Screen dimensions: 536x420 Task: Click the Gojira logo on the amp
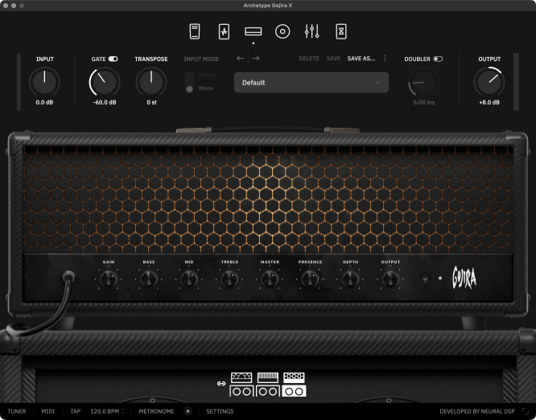pyautogui.click(x=464, y=278)
